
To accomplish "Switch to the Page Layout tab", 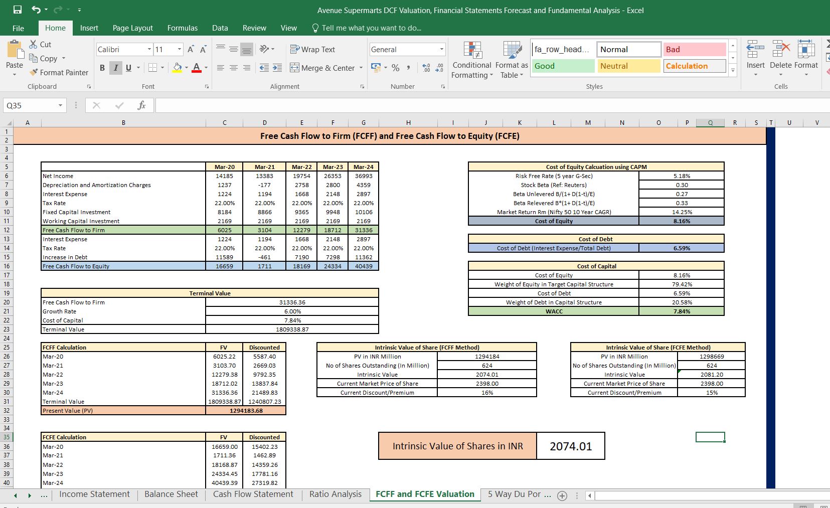I will [133, 28].
